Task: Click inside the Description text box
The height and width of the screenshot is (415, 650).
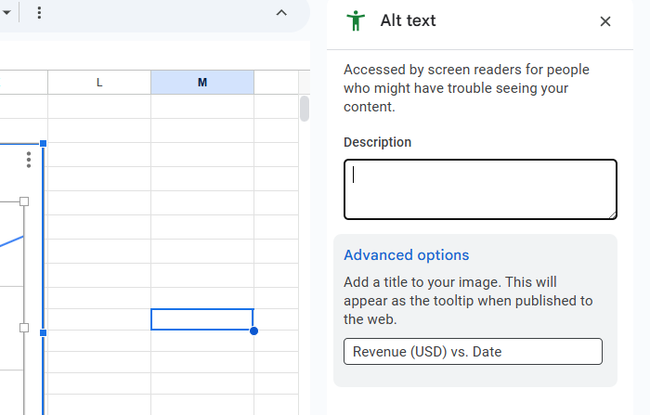Action: click(x=480, y=189)
